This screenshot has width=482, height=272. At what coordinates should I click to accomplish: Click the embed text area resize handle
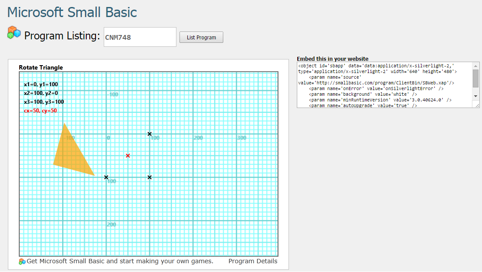[477, 105]
